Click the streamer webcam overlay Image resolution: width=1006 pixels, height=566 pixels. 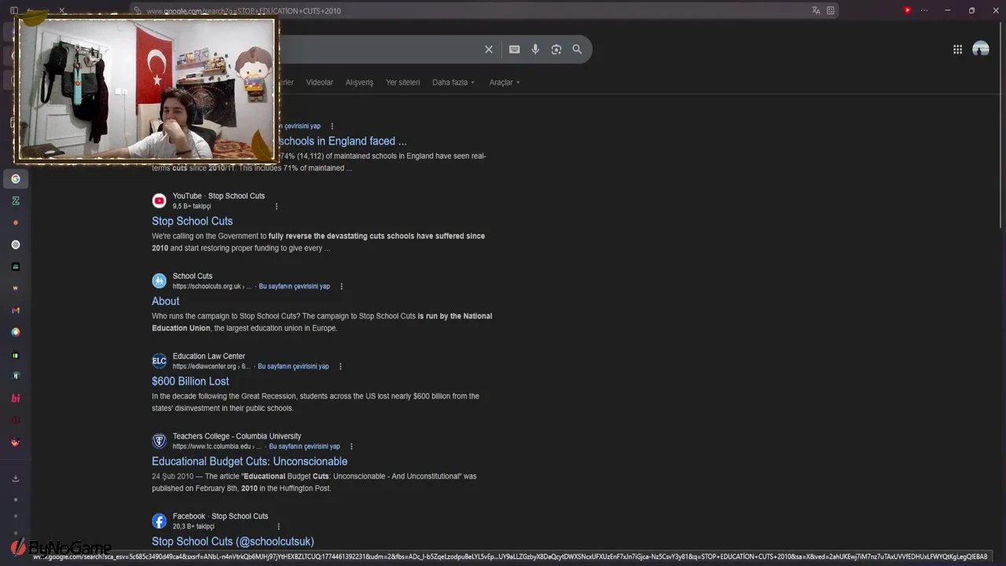coord(146,90)
